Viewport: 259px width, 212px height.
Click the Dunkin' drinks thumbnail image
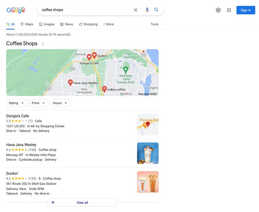(148, 182)
